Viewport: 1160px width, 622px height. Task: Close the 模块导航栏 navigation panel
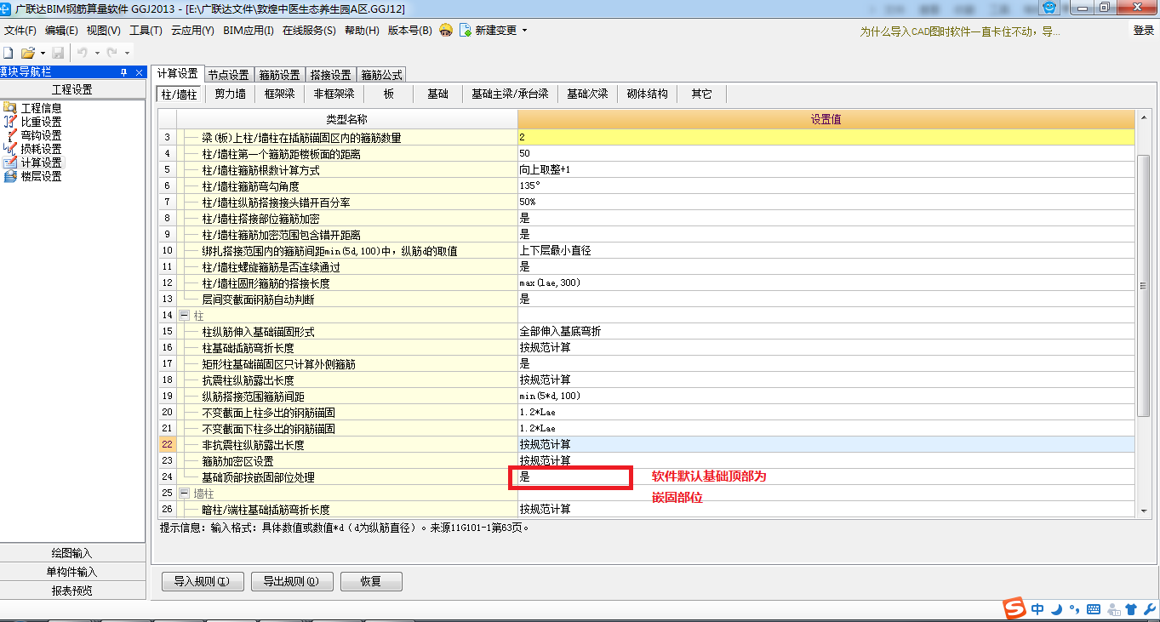point(140,72)
